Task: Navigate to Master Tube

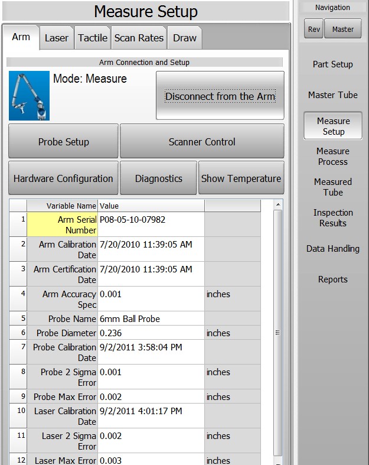Action: (333, 95)
